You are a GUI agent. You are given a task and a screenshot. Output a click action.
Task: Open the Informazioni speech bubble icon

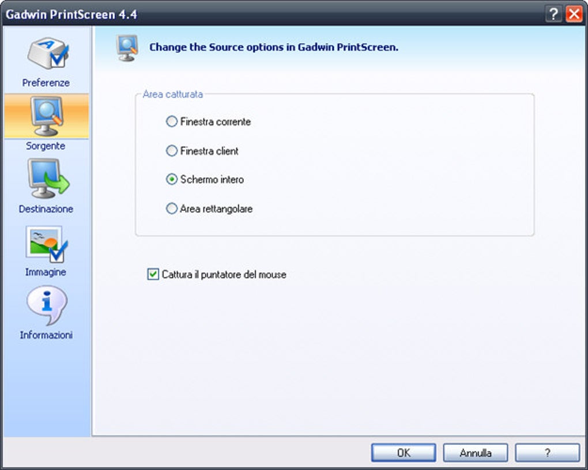[47, 305]
